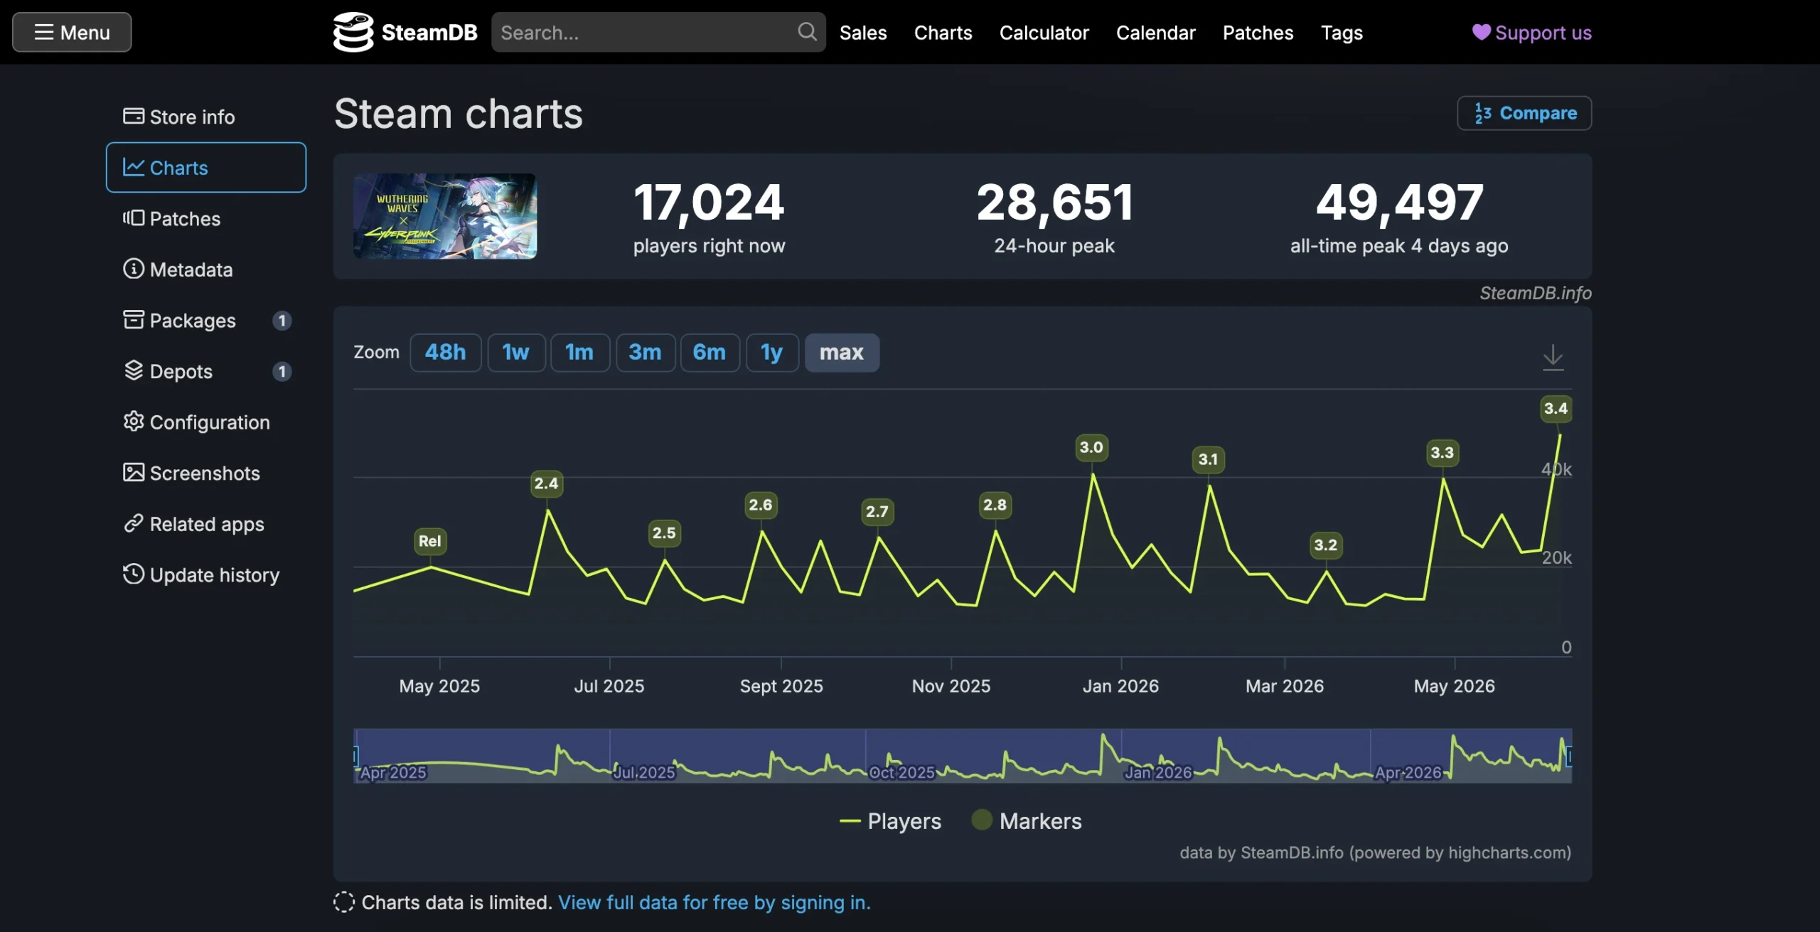This screenshot has width=1820, height=932.
Task: Open the Sales page
Action: click(863, 33)
